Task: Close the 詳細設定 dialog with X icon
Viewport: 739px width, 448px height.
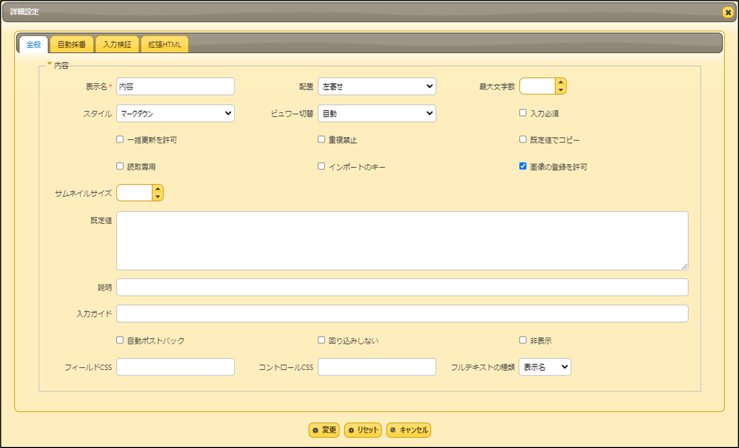Action: click(728, 12)
